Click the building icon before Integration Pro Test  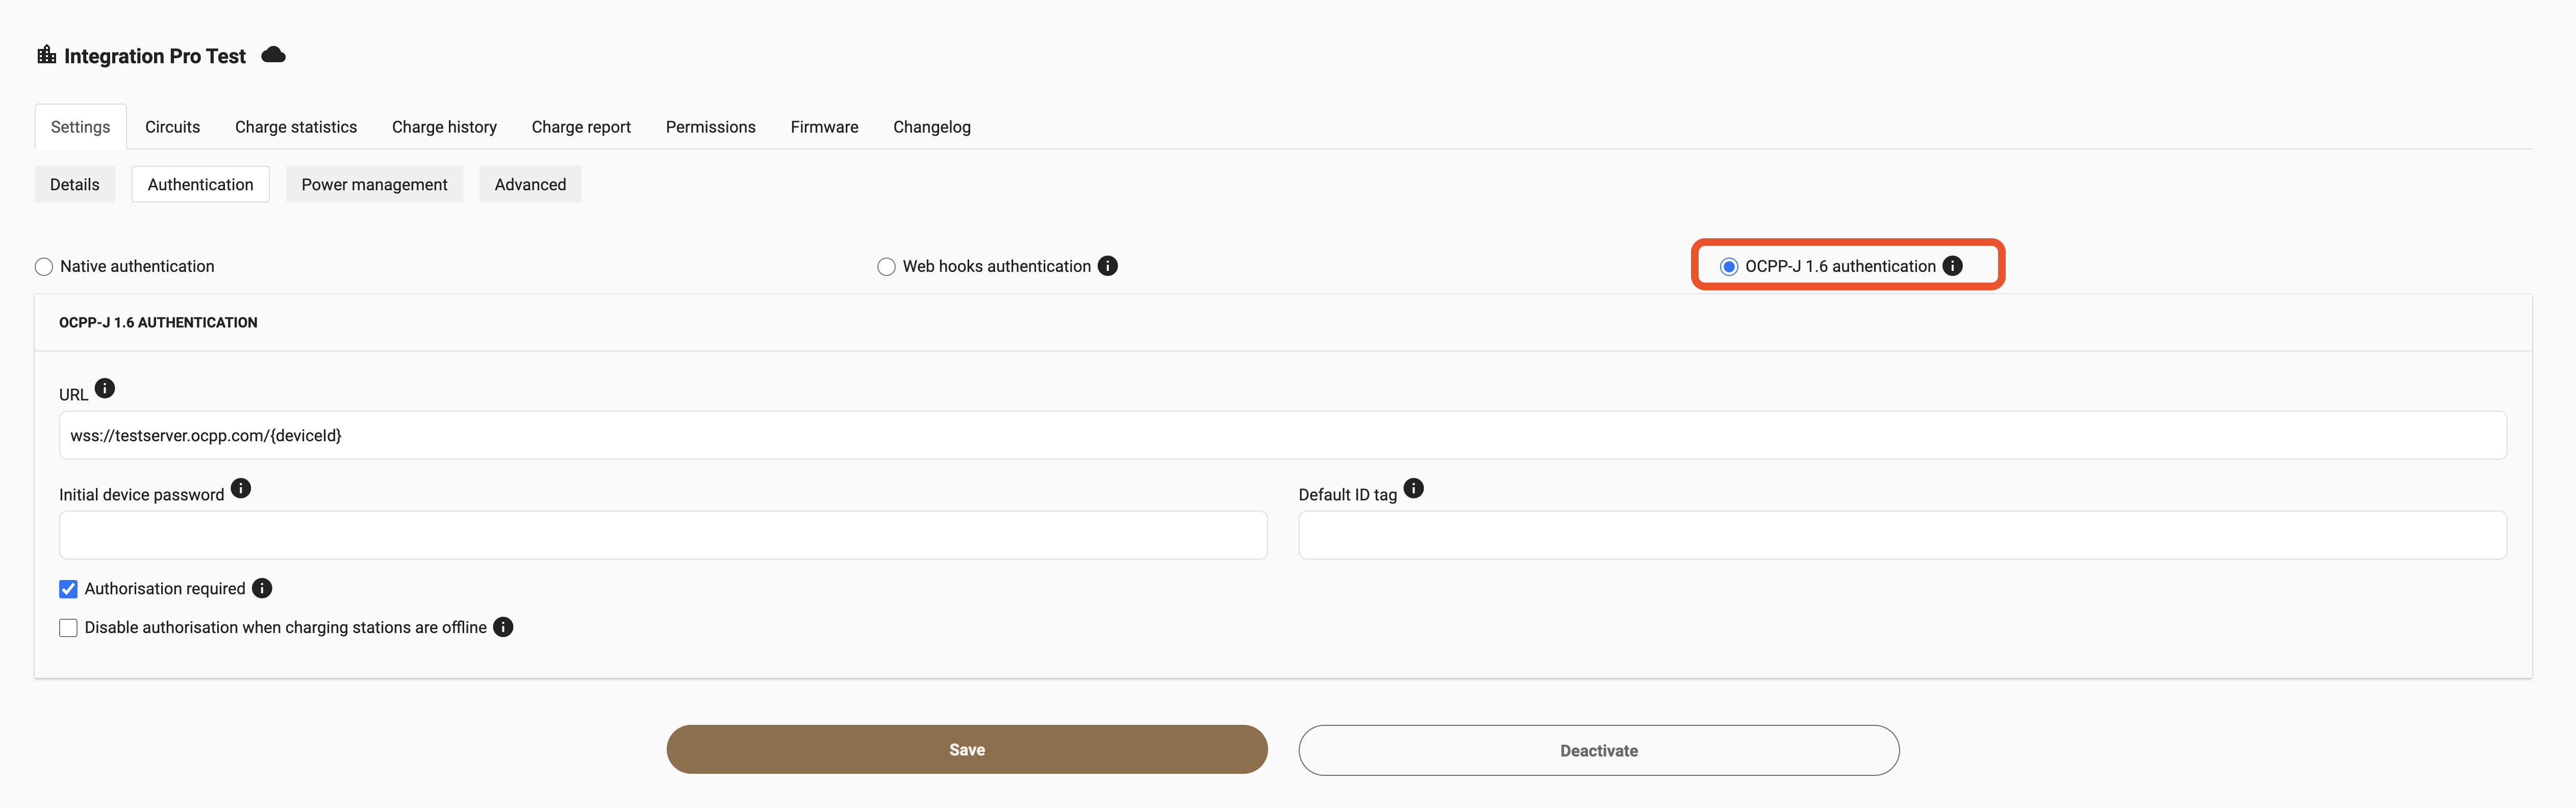pyautogui.click(x=47, y=55)
